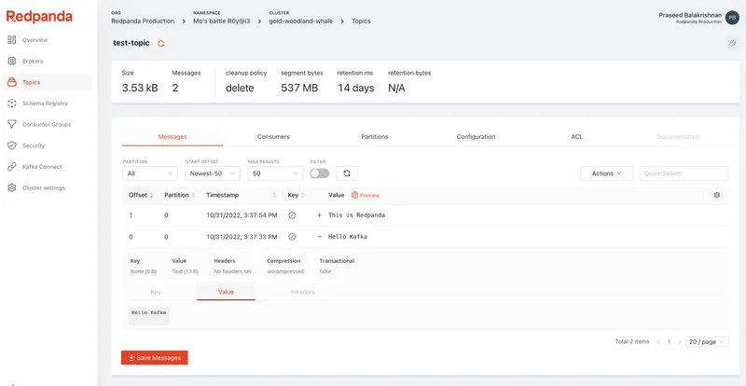The image size is (746, 386).
Task: Click the user name Praseed Balakrishnan
Action: pos(690,15)
